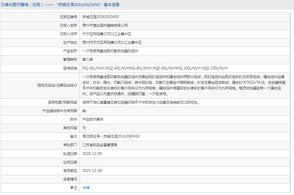Select approval department 江苏省药品监督管理局
This screenshot has width=294, height=195.
pos(100,145)
